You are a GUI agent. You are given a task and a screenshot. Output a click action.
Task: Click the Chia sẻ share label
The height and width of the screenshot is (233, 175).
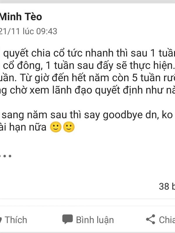click(x=167, y=220)
